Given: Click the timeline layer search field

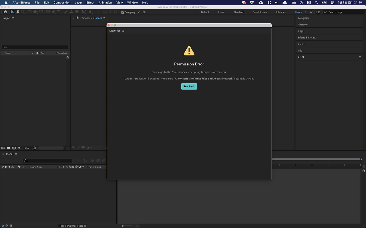Looking at the screenshot, I should click(48, 161).
